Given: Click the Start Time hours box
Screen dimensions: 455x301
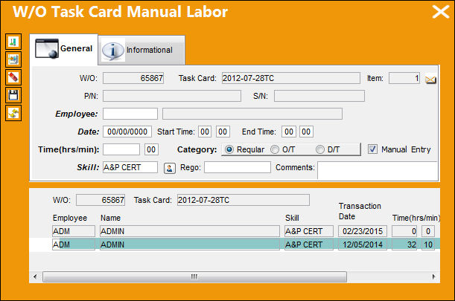Looking at the screenshot, I should pyautogui.click(x=205, y=132).
